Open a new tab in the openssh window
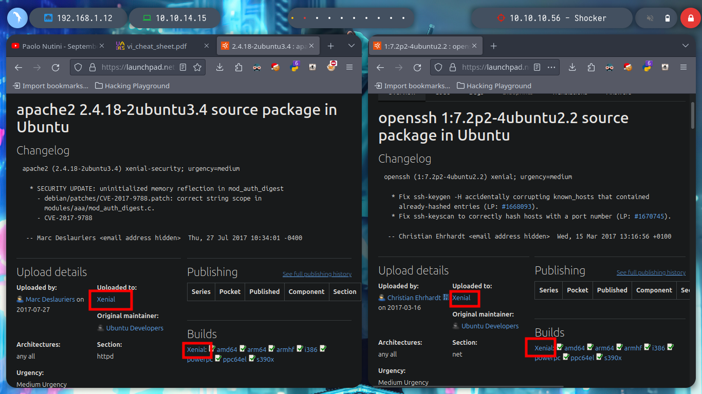Viewport: 702px width, 394px height. click(493, 46)
